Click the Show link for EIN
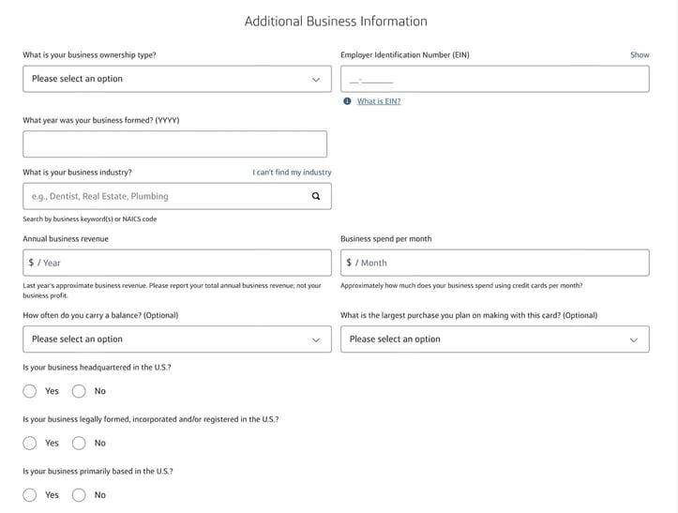The height and width of the screenshot is (513, 678). [x=640, y=55]
